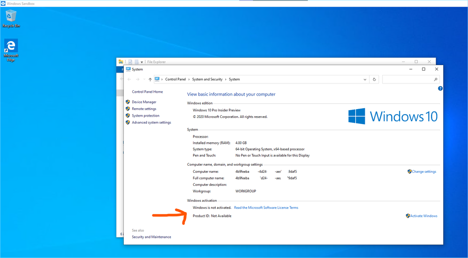Select text 'Windows 10 Pro Insider Preview'

(x=217, y=110)
